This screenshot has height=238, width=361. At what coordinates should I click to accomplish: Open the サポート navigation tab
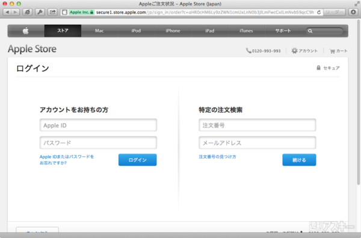coord(283,31)
